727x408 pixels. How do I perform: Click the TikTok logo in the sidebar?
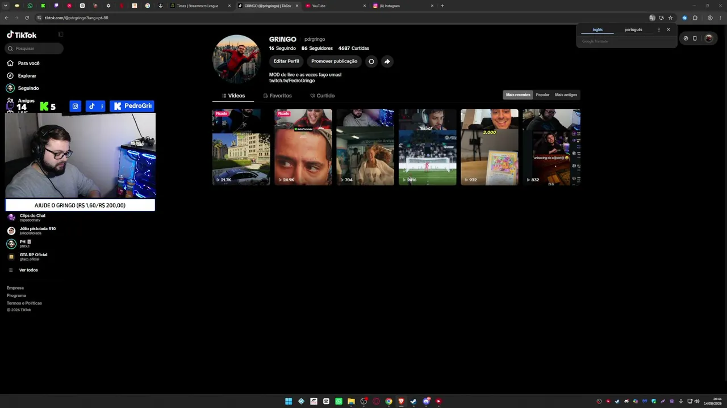point(22,35)
